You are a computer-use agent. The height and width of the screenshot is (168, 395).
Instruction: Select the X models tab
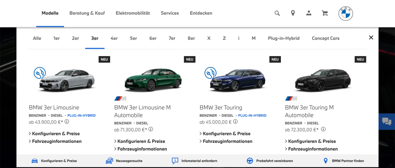(x=209, y=38)
